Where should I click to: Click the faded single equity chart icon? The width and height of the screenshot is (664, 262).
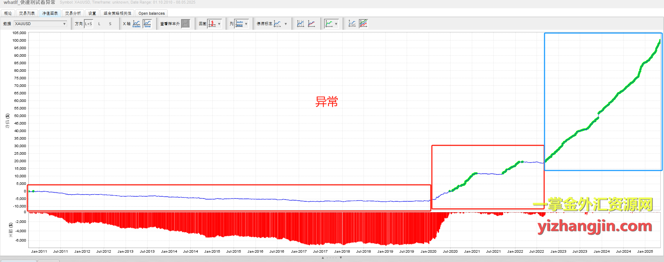coord(352,24)
